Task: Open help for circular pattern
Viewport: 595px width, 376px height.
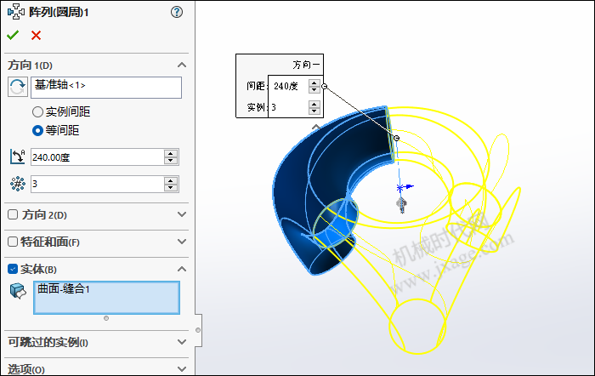Action: (x=177, y=12)
